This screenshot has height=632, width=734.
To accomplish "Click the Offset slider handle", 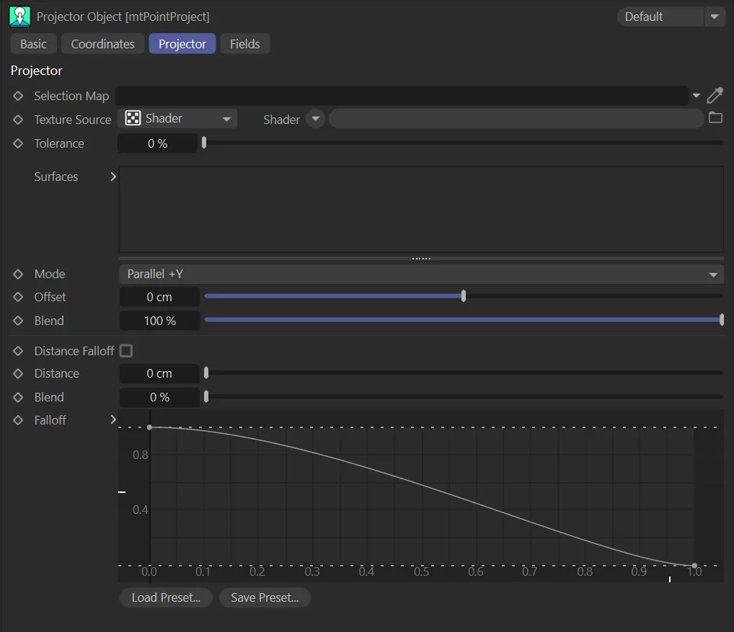I will click(x=464, y=296).
